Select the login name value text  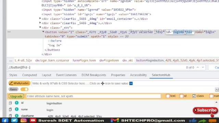point(50,110)
